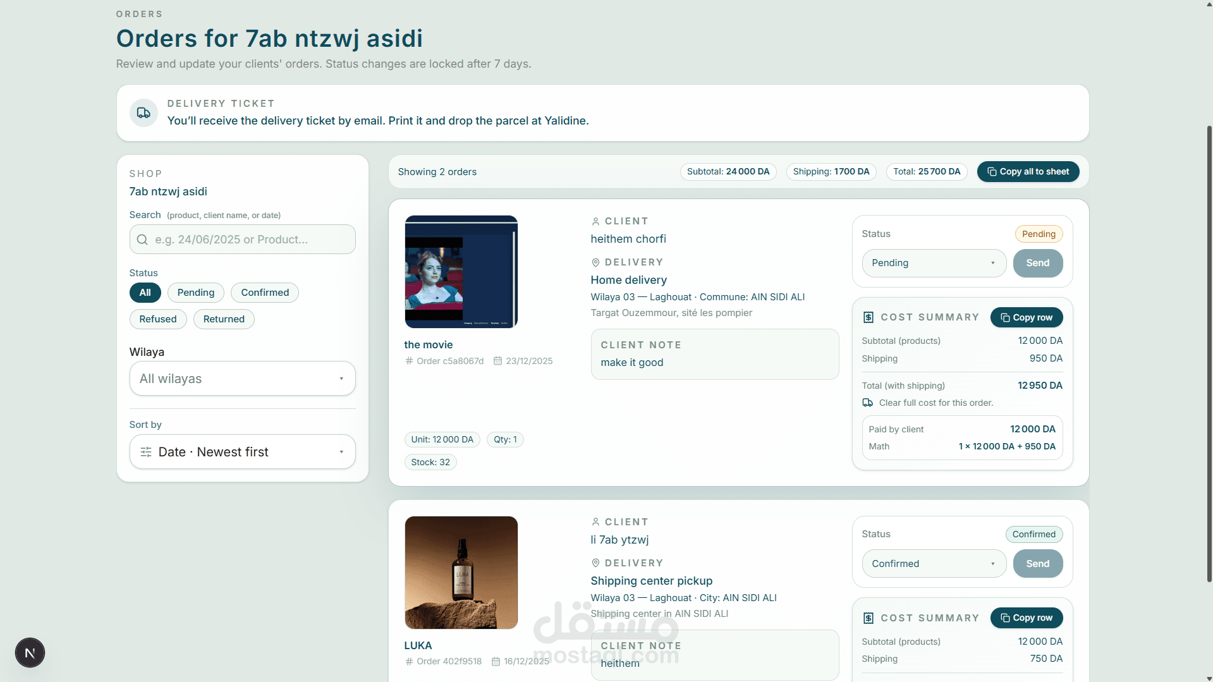Click the Pending status badge
Image resolution: width=1213 pixels, height=682 pixels.
click(1039, 234)
